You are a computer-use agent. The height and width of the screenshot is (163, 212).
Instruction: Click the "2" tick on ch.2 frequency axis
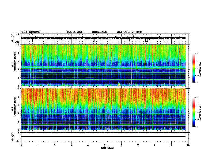18,122
